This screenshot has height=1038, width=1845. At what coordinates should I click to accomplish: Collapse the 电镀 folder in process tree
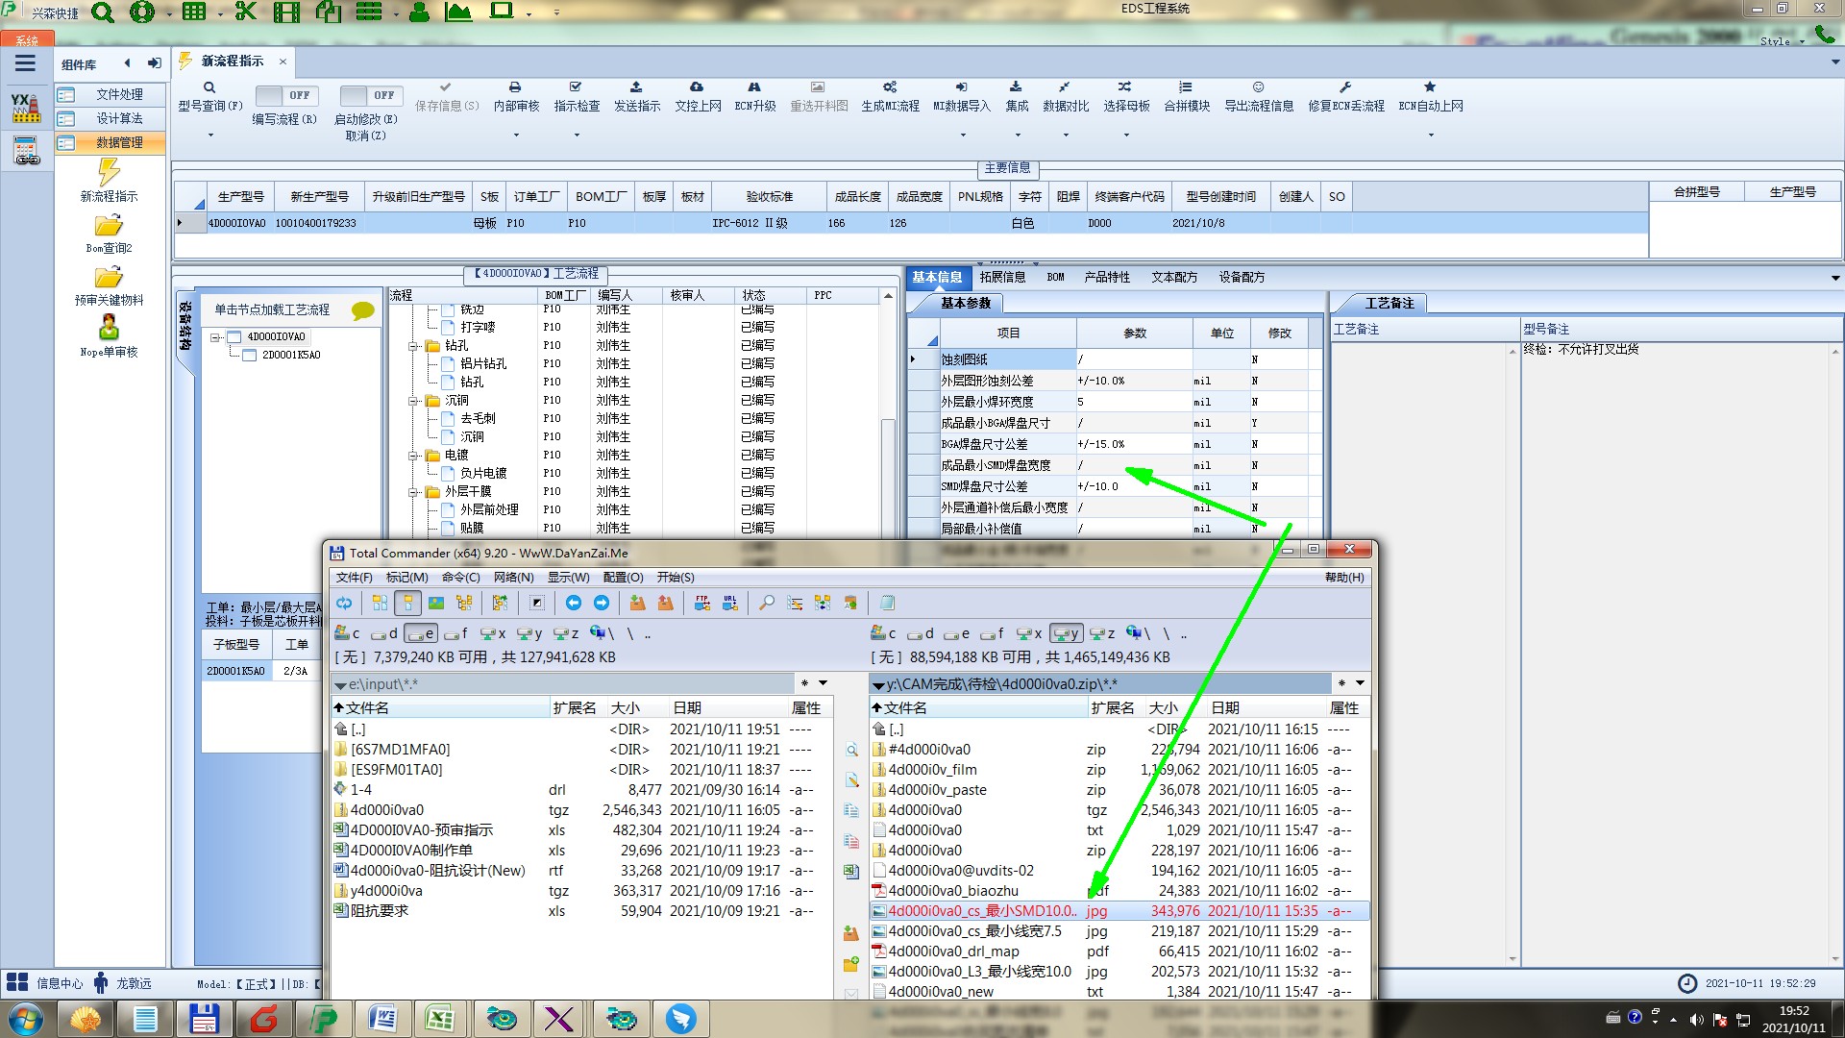tap(414, 456)
